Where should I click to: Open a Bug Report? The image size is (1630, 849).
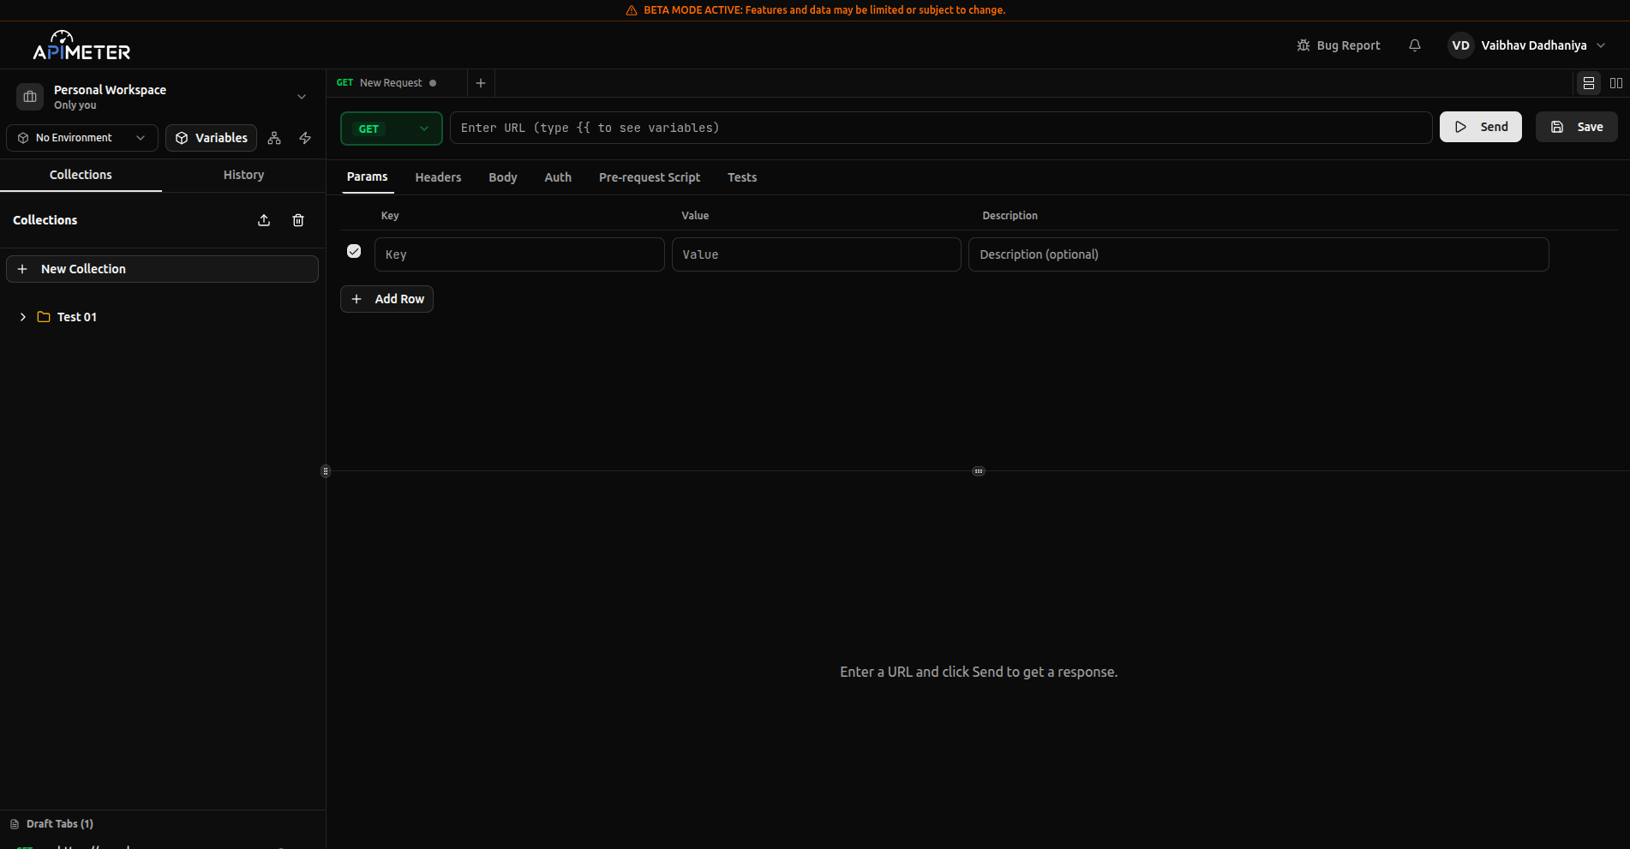1338,45
